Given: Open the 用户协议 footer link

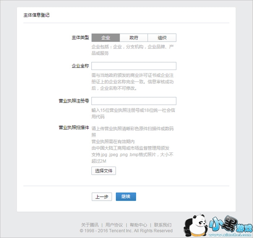Looking at the screenshot, I should coord(114,225).
